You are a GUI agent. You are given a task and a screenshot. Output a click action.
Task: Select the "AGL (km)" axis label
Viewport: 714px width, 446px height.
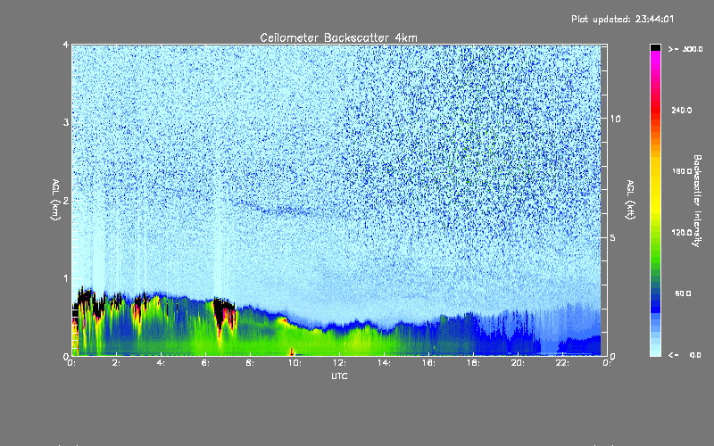coord(55,200)
